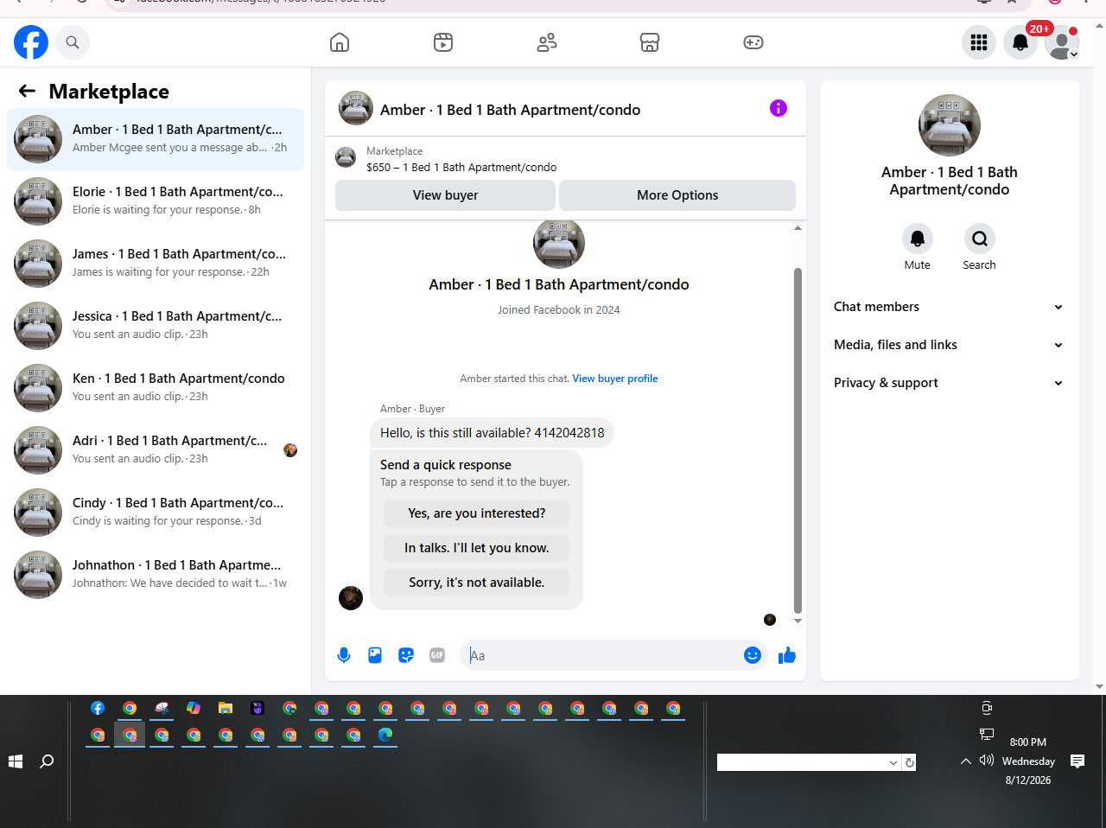Open the Video tab in top navigation
This screenshot has width=1106, height=828.
(x=443, y=42)
